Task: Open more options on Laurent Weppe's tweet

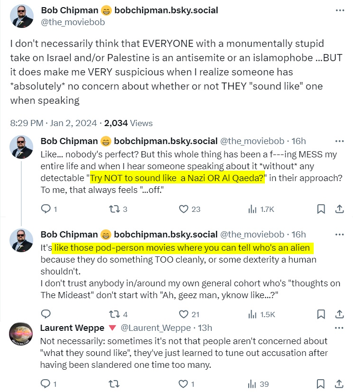Action: [339, 328]
